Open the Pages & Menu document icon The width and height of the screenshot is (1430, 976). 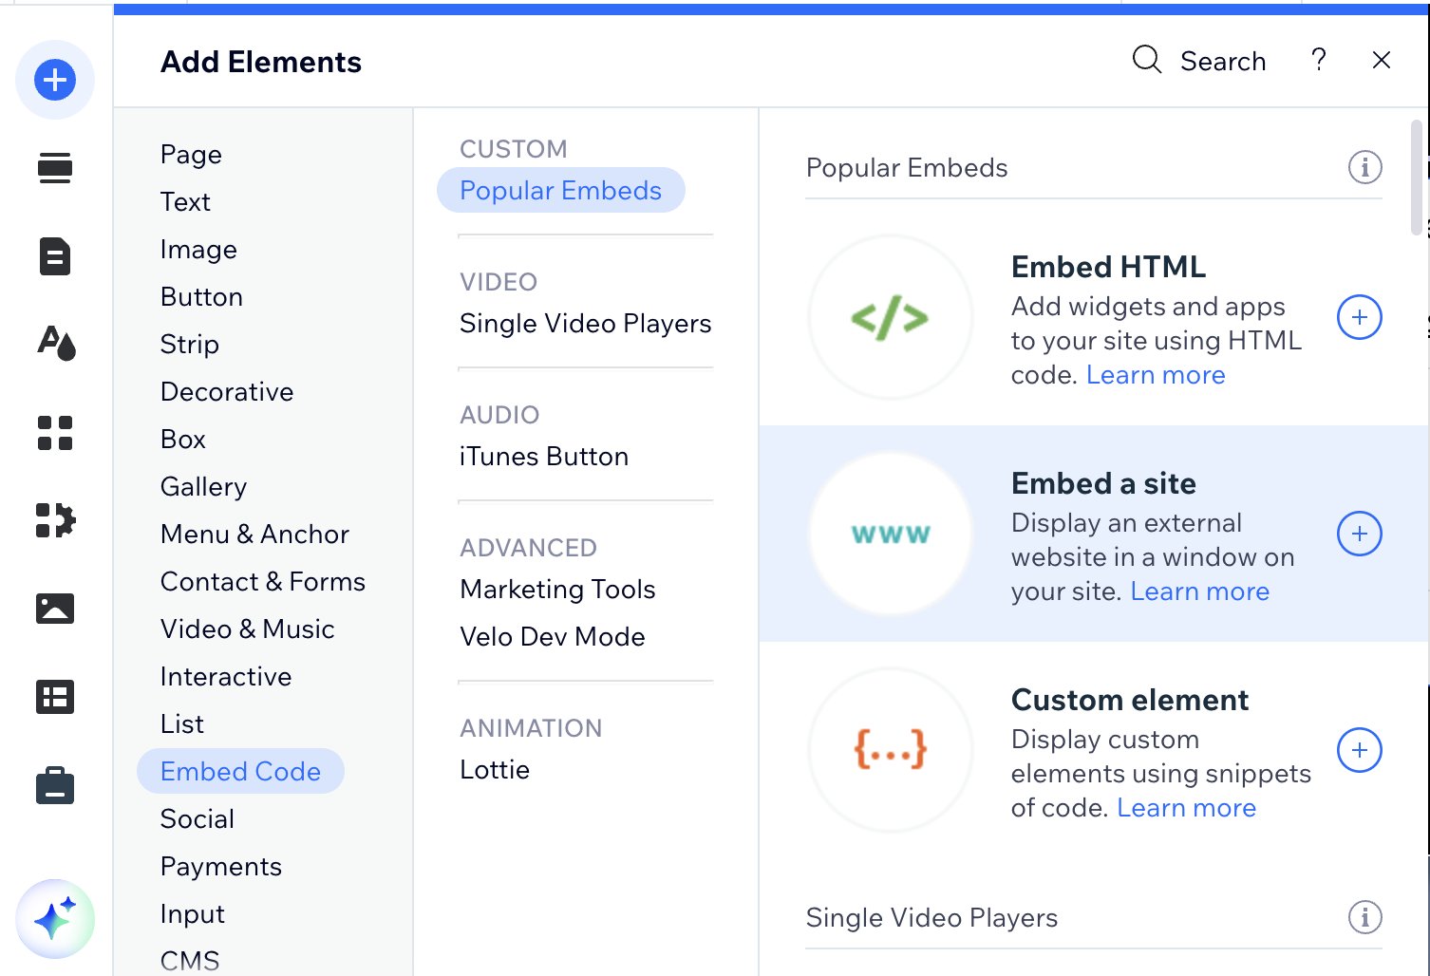(55, 256)
